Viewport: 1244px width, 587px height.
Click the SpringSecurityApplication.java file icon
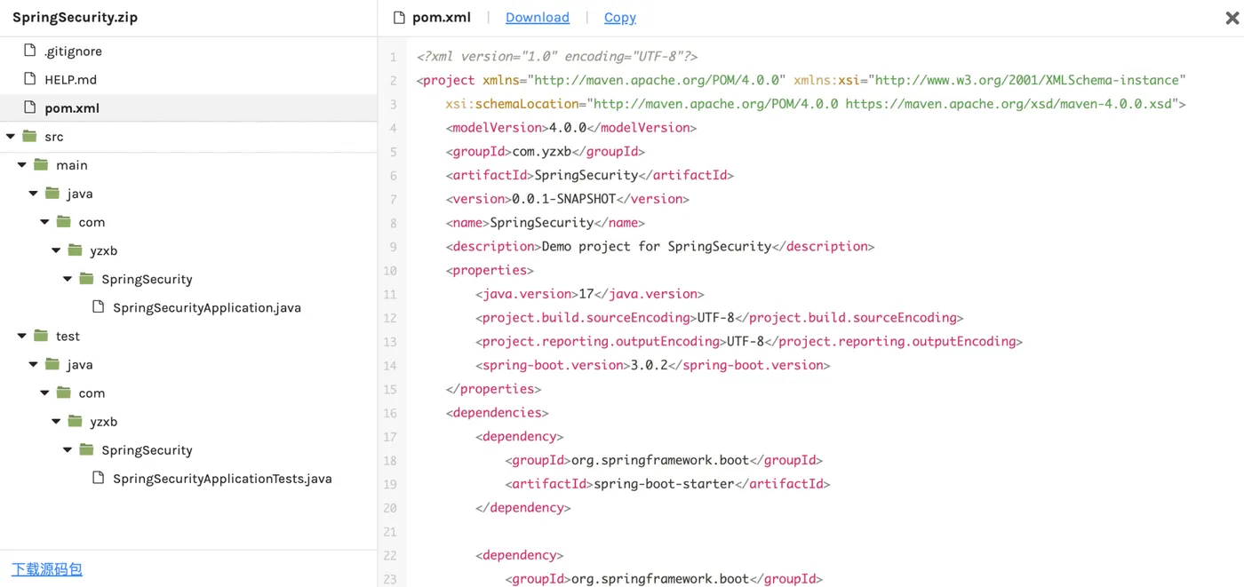(98, 307)
